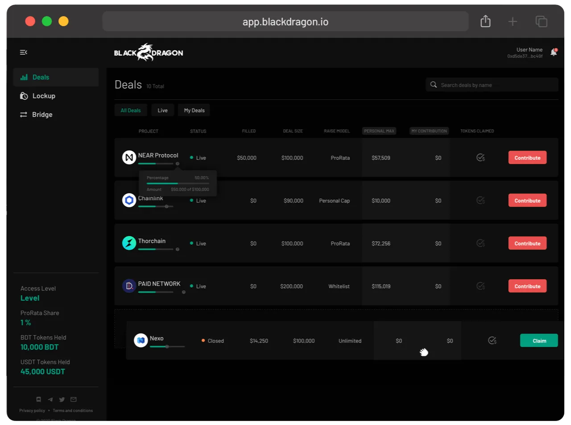Click the NEAR Protocol logo icon
The height and width of the screenshot is (425, 571).
(129, 157)
